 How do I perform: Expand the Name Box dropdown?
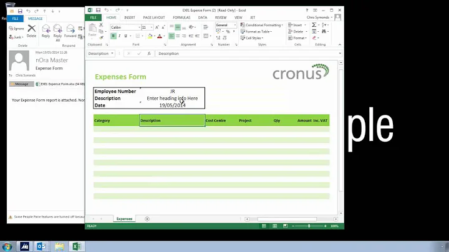112,54
